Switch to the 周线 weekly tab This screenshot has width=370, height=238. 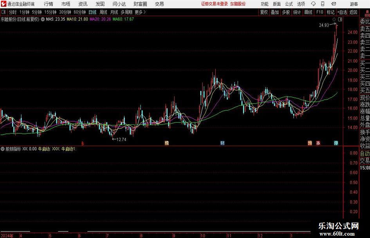(103, 12)
